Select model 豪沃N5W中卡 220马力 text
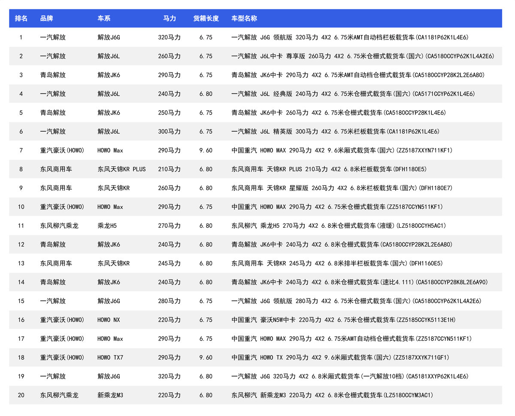This screenshot has height=416, width=515. click(343, 320)
